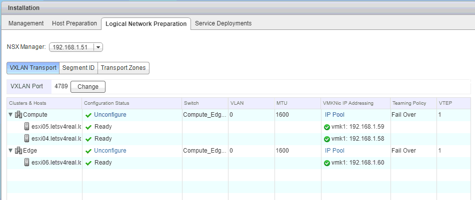Select the Transport Zones view
Viewport: 475px width, 200px height.
click(x=123, y=68)
